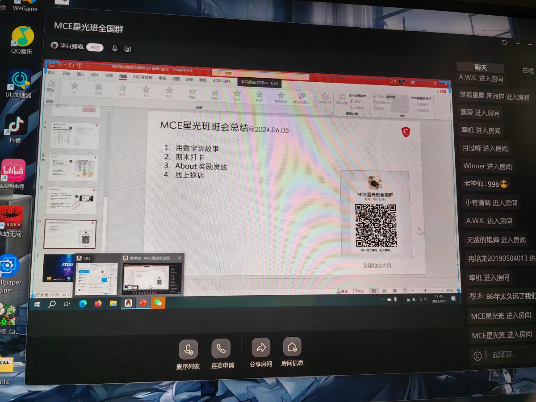536x402 pixels.
Task: Select the 插入 ribbon tab
Action: (80, 74)
